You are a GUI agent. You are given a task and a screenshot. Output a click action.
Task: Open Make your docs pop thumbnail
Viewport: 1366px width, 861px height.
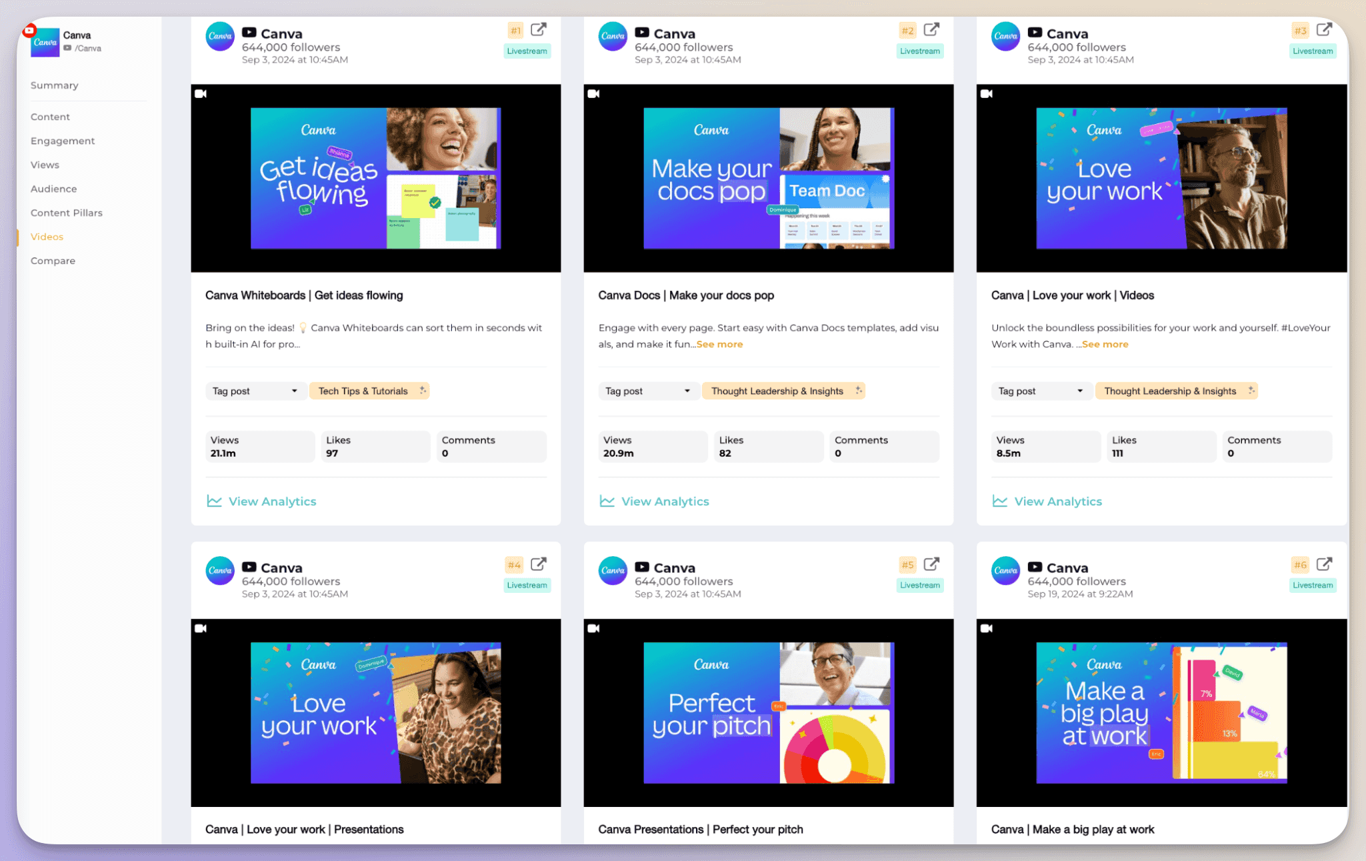[769, 178]
